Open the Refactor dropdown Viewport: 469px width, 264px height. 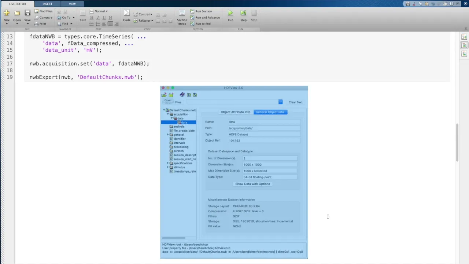(x=143, y=21)
